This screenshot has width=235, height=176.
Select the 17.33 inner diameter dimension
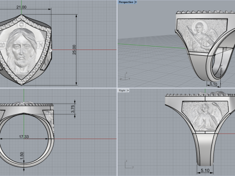click(24, 136)
